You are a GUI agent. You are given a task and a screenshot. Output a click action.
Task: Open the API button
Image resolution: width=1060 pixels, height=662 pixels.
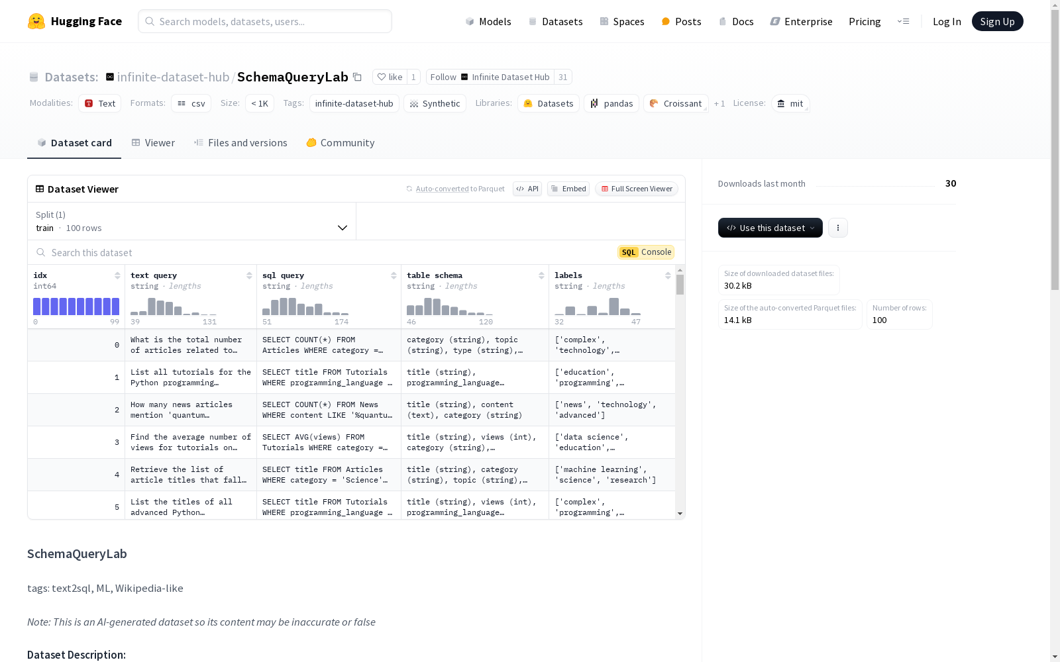pos(527,189)
